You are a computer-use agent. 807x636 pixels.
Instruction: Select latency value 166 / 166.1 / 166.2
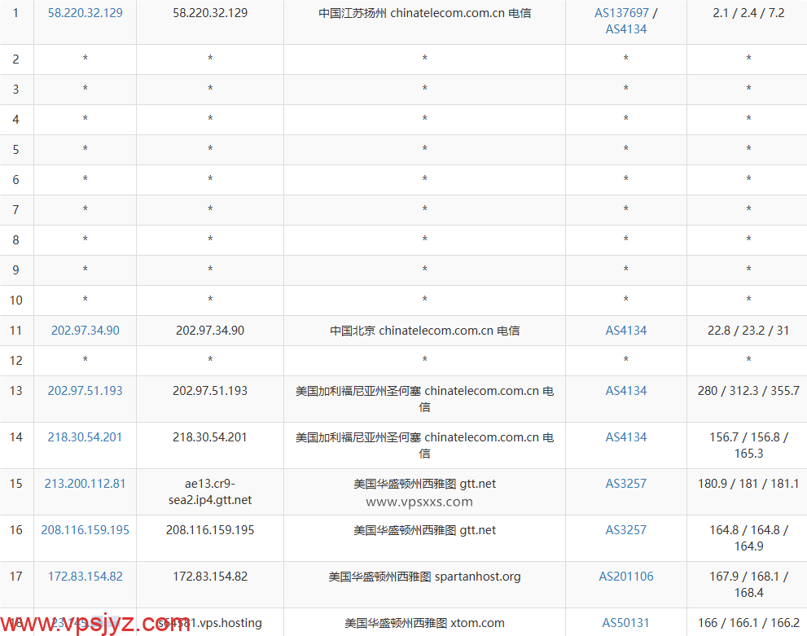748,623
